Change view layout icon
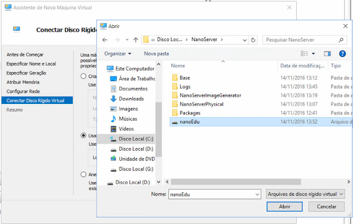The width and height of the screenshot is (353, 224). [x=304, y=53]
